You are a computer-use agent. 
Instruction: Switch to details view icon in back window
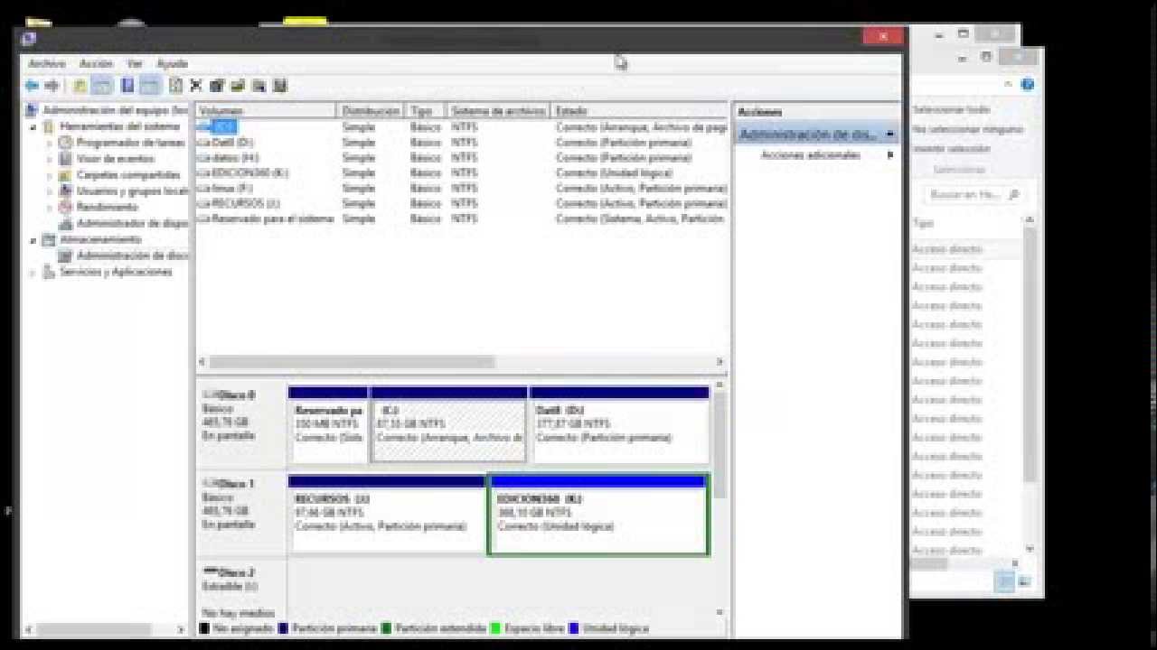tap(1005, 582)
